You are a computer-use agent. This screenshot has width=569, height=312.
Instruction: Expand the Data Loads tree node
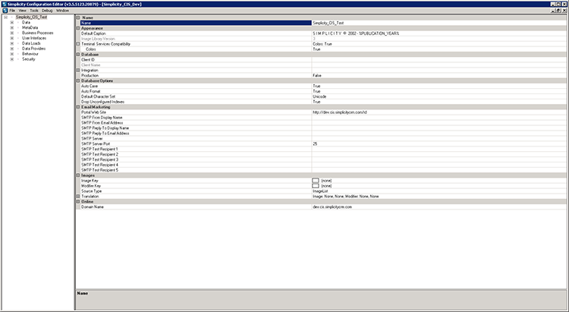coord(11,43)
